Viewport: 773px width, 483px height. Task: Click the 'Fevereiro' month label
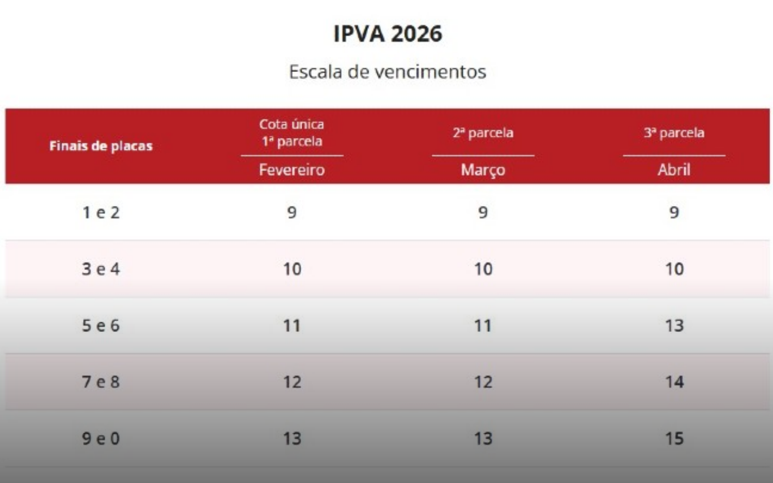[x=291, y=170]
